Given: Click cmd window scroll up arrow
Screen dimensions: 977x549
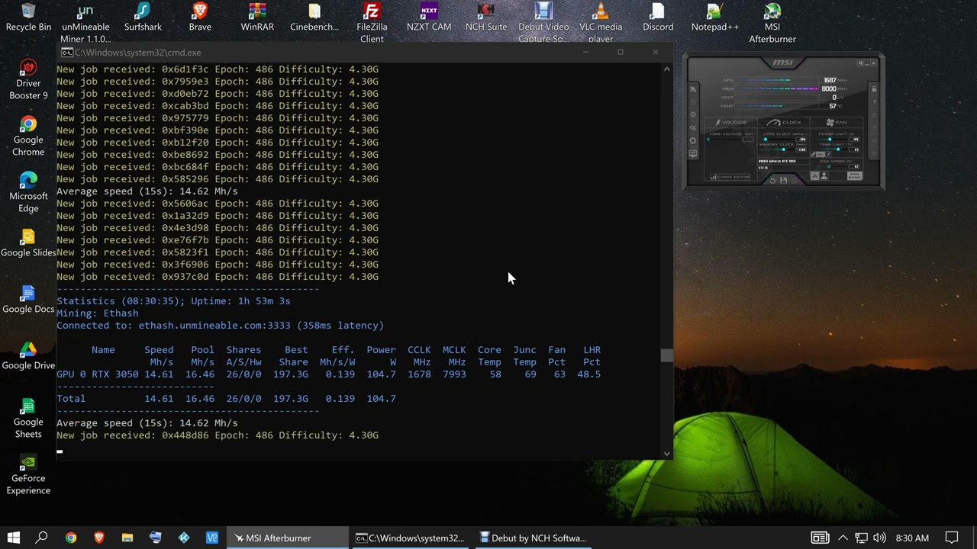Looking at the screenshot, I should (x=667, y=69).
